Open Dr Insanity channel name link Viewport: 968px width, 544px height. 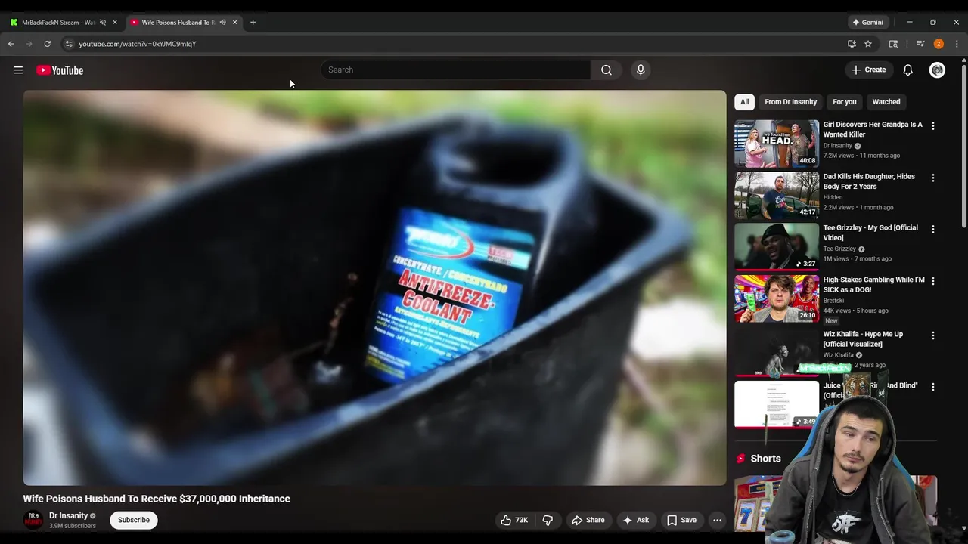(68, 515)
